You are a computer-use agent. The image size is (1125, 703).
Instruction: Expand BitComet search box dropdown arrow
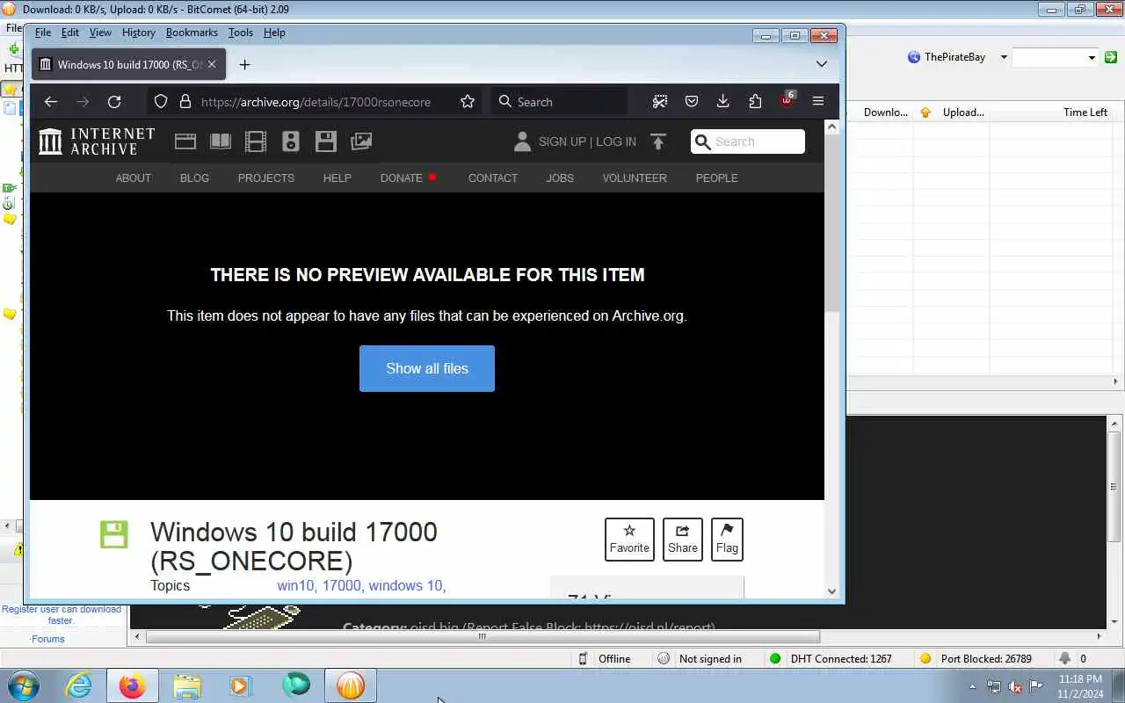click(1092, 57)
